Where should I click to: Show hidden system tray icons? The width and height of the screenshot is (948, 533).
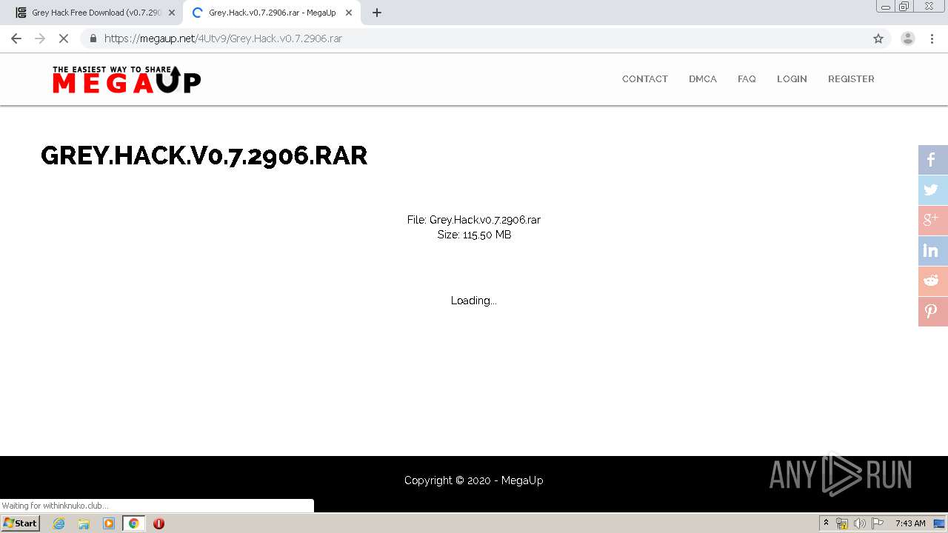pos(827,523)
